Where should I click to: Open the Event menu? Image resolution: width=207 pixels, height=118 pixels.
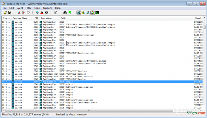point(20,8)
